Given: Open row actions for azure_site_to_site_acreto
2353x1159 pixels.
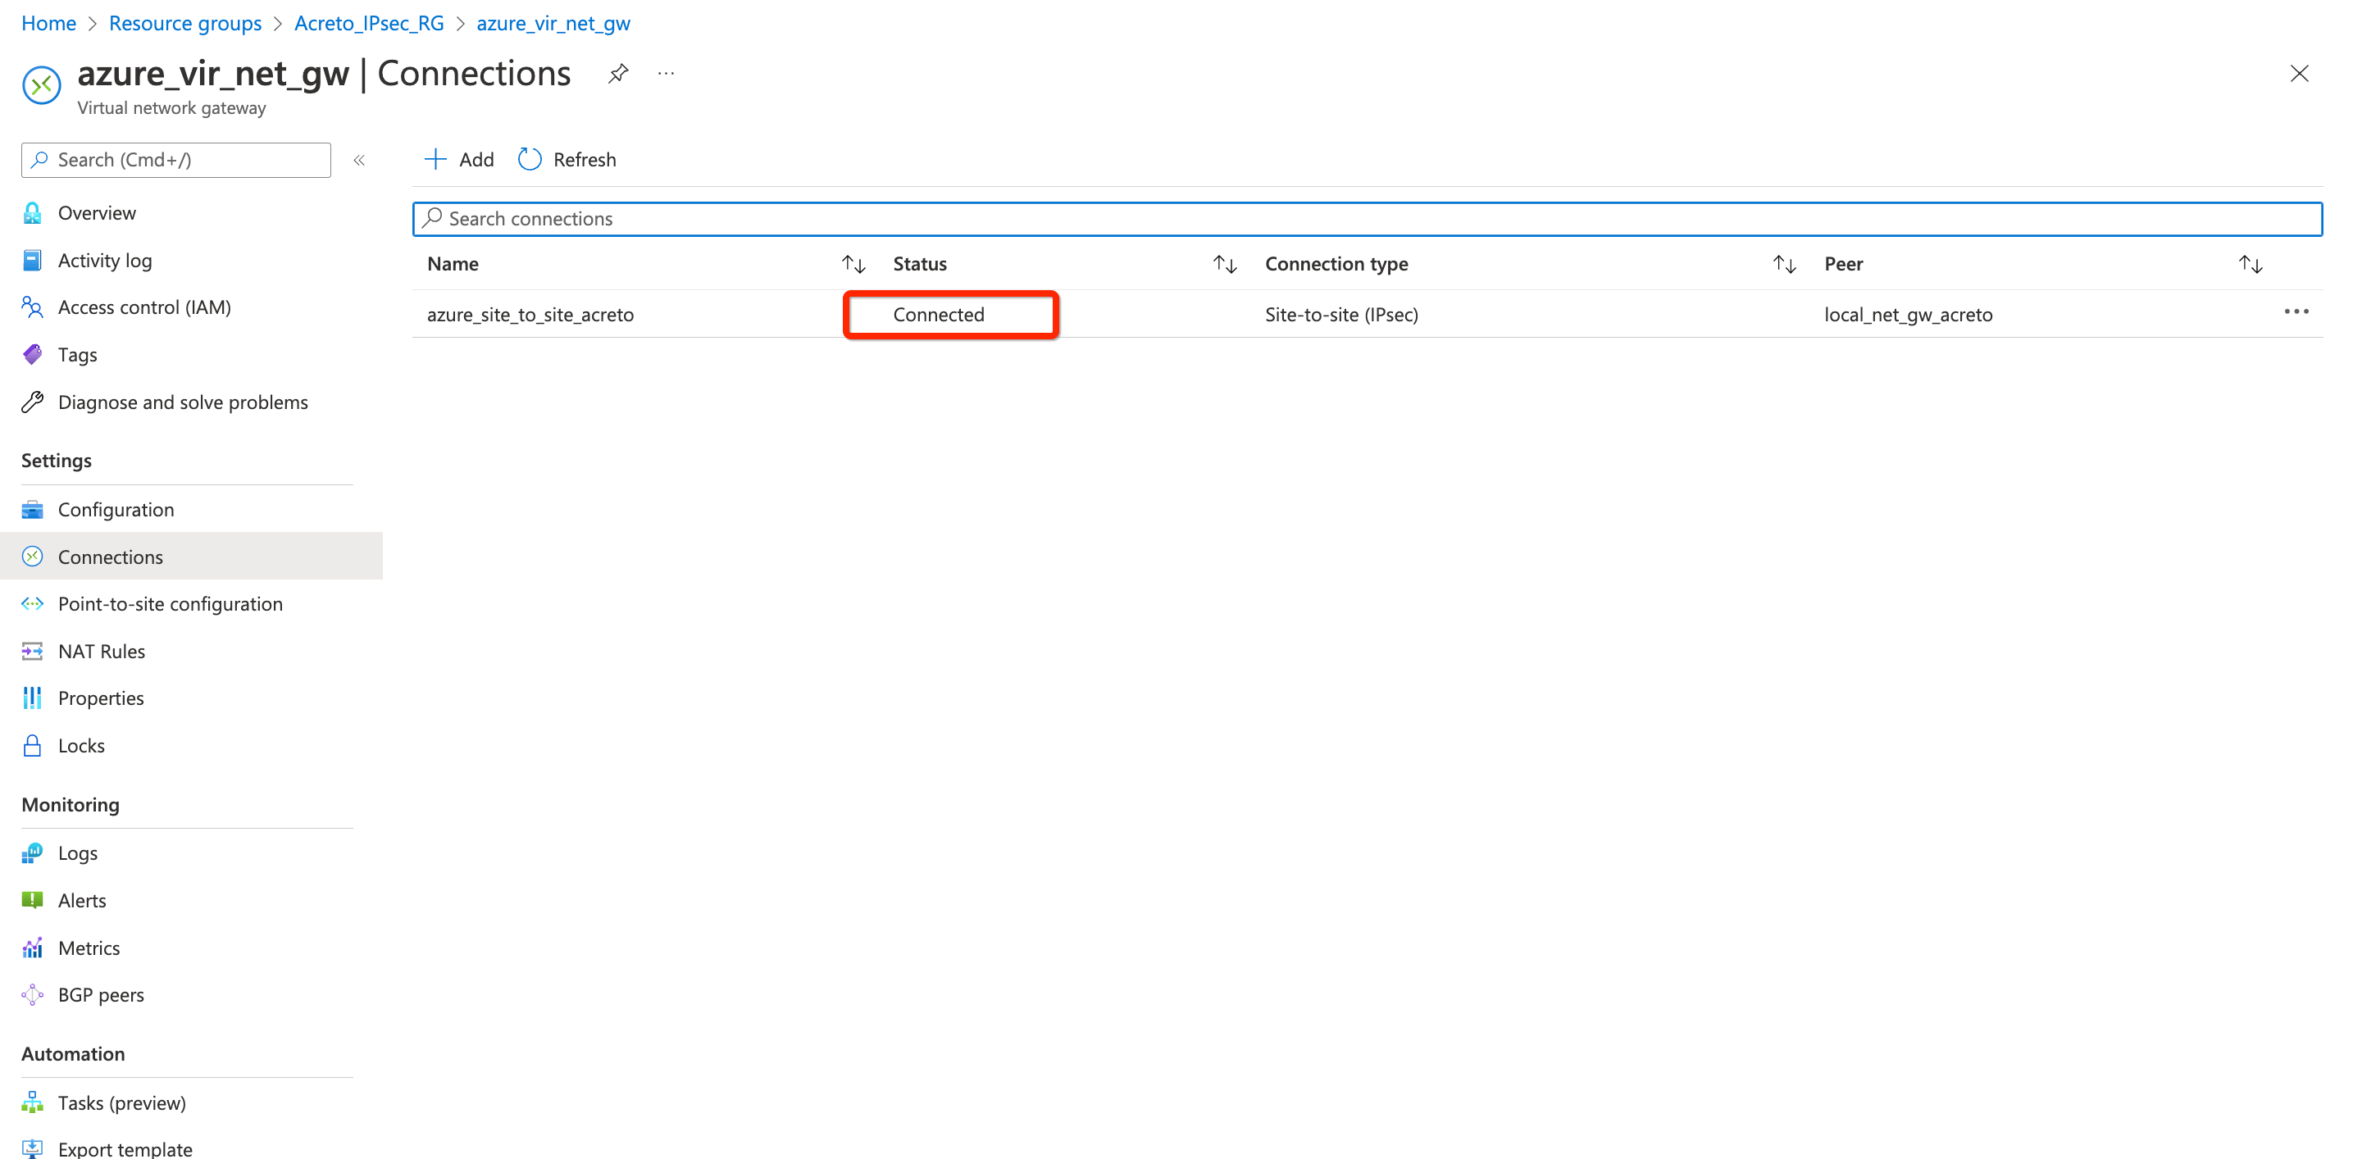Looking at the screenshot, I should 2296,312.
